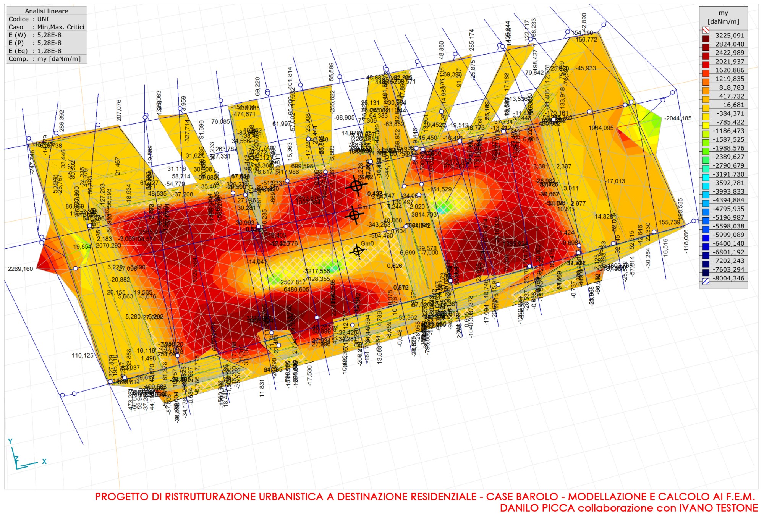Click legend value 2422,989
Image resolution: width=764 pixels, height=515 pixels.
[x=730, y=53]
